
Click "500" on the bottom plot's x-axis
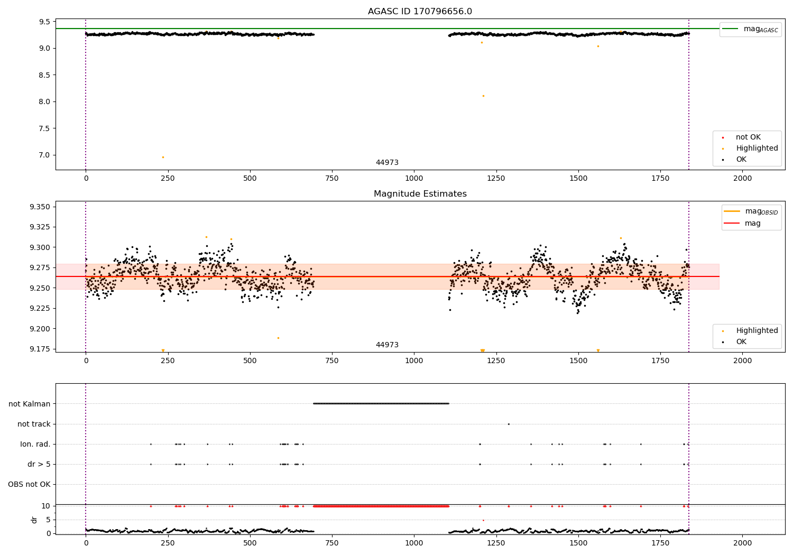coord(250,543)
